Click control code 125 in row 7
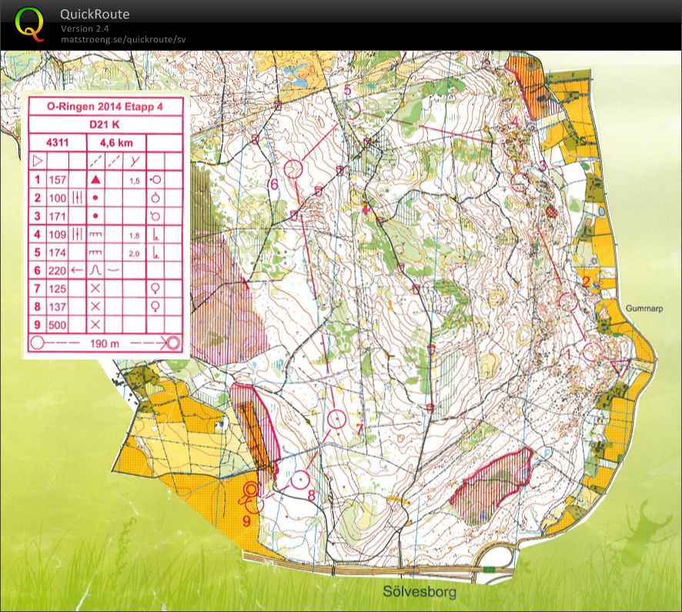 pyautogui.click(x=58, y=289)
